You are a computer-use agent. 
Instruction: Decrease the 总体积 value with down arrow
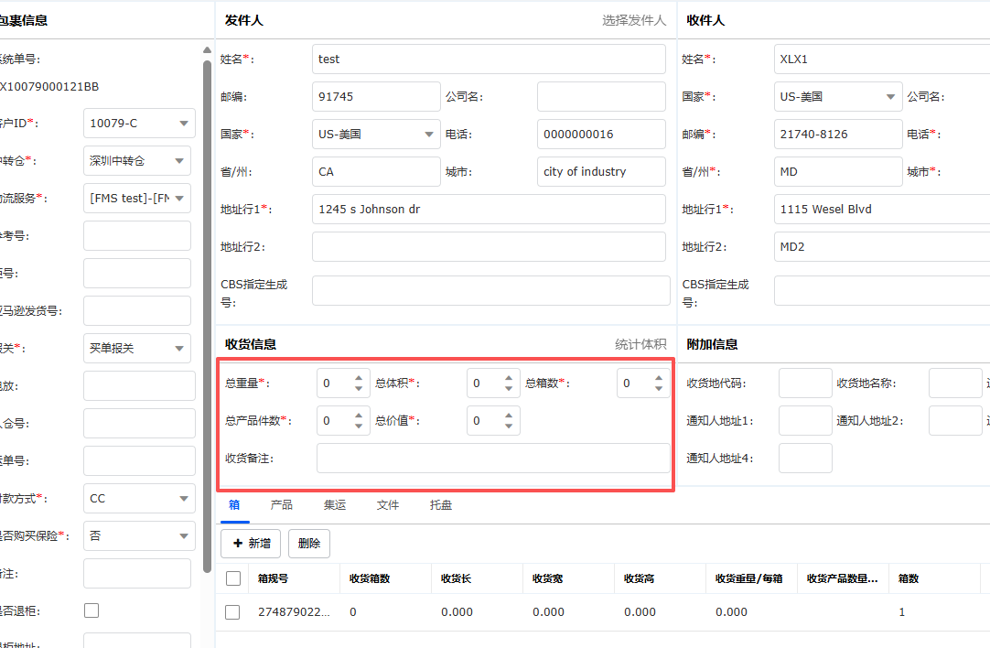click(509, 389)
